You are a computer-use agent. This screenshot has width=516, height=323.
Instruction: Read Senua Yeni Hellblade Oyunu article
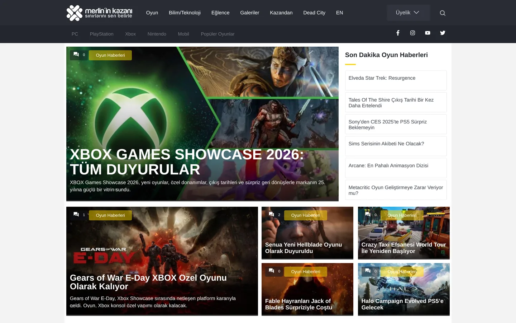coord(304,248)
